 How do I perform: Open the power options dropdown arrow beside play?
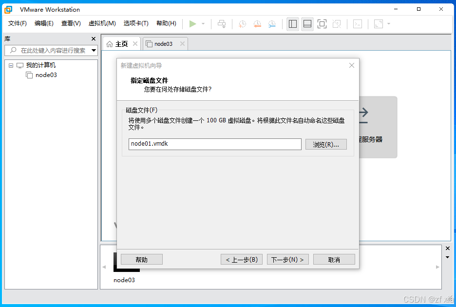203,23
